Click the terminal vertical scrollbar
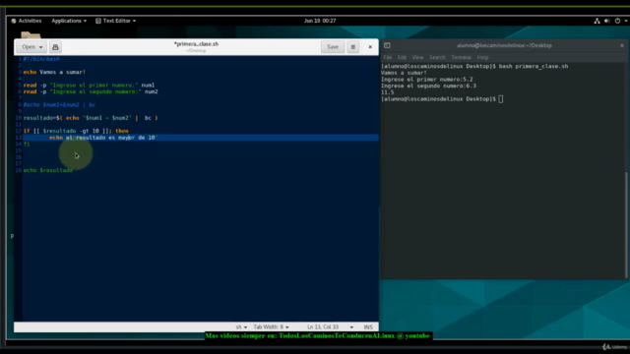Image resolution: width=630 pixels, height=354 pixels. coord(626,225)
